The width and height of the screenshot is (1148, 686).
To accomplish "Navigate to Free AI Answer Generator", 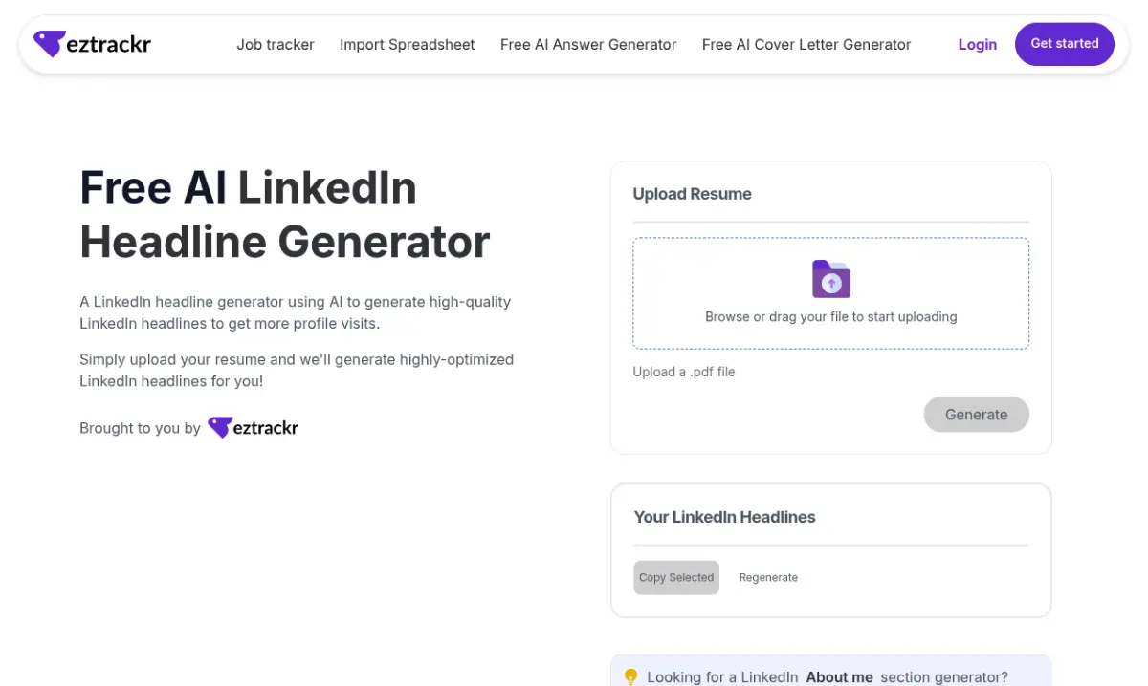I will (587, 44).
